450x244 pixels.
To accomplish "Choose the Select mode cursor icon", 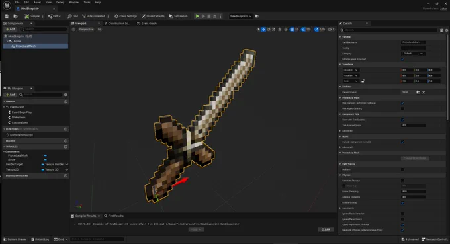I will click(x=258, y=30).
